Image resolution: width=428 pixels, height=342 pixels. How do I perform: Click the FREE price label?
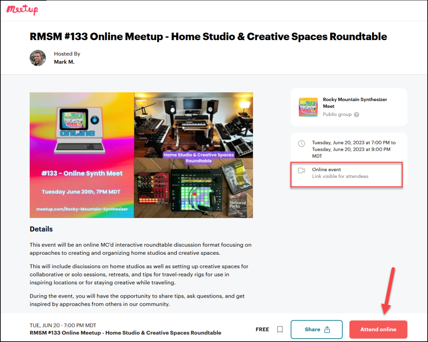tap(262, 329)
